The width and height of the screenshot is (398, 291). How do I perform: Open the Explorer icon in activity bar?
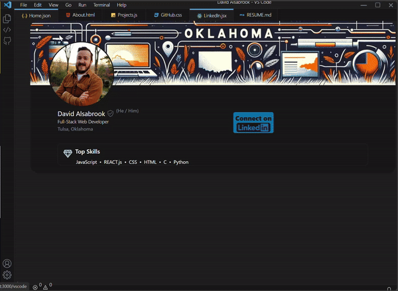coord(7,18)
